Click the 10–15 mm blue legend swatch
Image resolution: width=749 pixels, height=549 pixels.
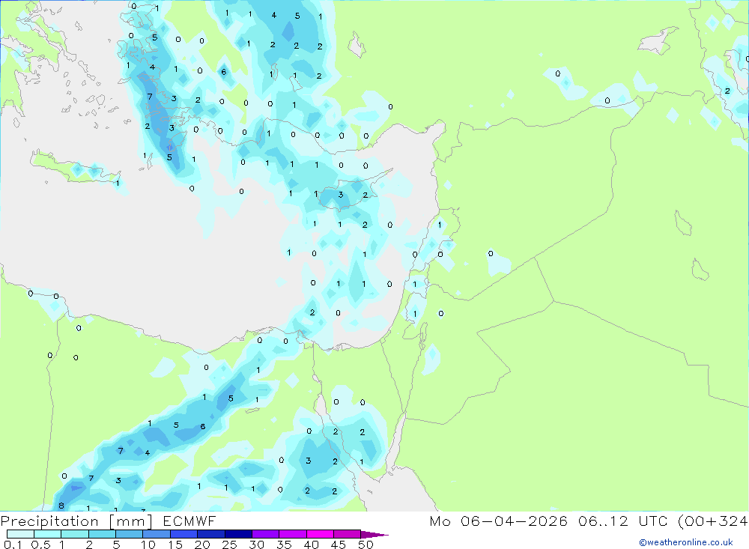click(157, 534)
